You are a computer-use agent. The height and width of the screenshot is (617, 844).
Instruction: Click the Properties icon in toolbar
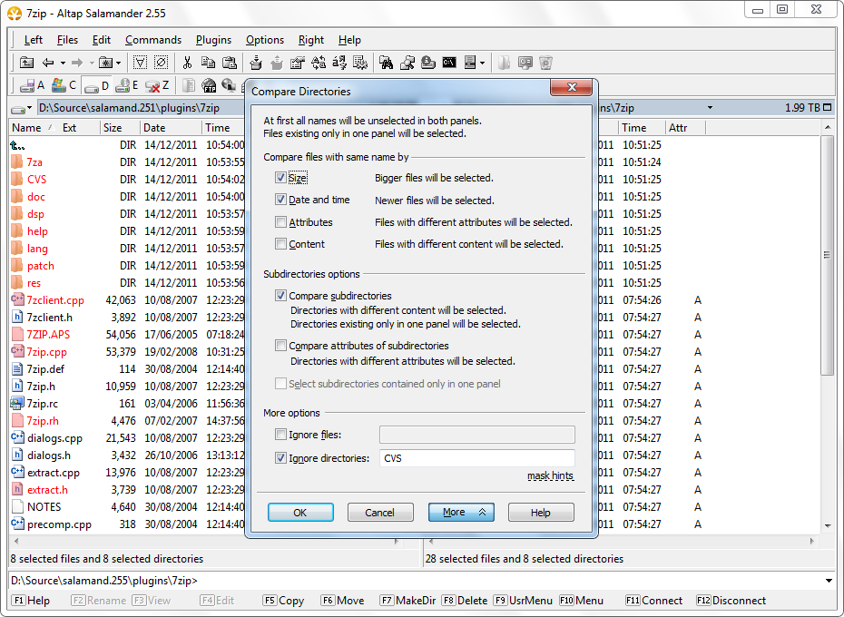click(x=297, y=63)
